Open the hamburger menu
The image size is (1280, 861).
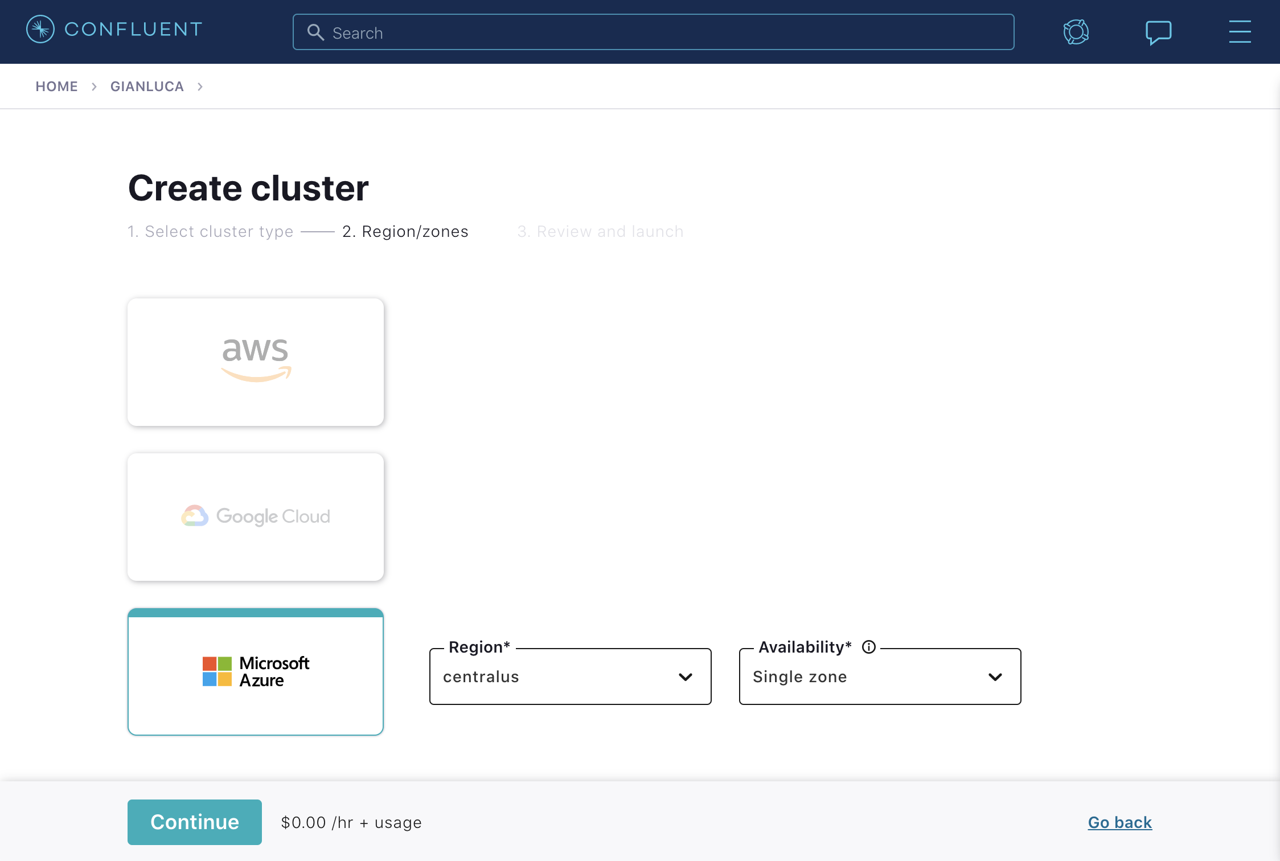(1240, 31)
